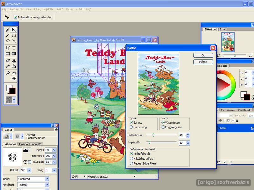Select Vízszintesen direction radio button
Viewport: 254px width, 190px height.
pos(163,123)
